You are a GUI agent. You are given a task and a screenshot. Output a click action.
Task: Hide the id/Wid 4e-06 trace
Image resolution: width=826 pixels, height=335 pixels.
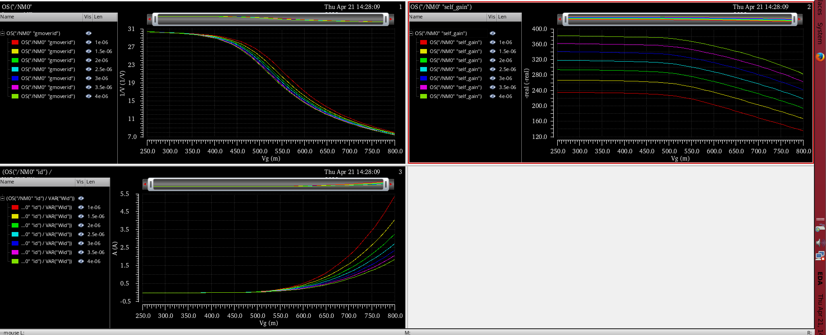[x=81, y=261]
